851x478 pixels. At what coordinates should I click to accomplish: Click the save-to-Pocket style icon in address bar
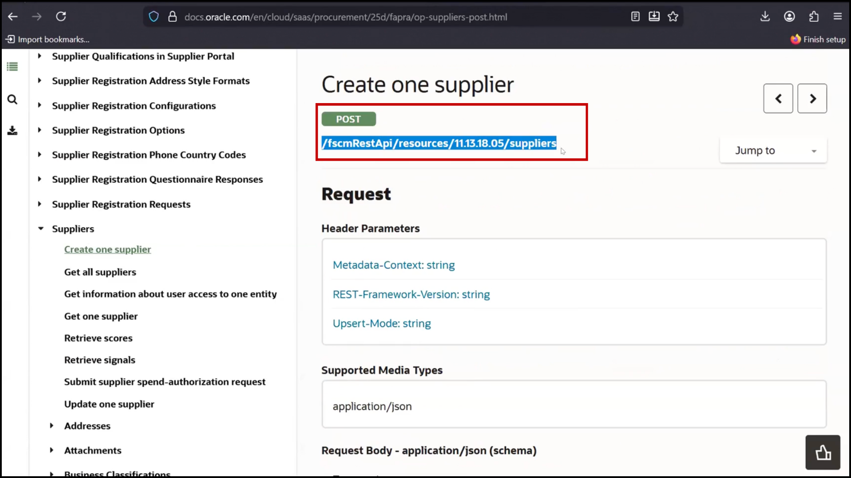click(654, 17)
